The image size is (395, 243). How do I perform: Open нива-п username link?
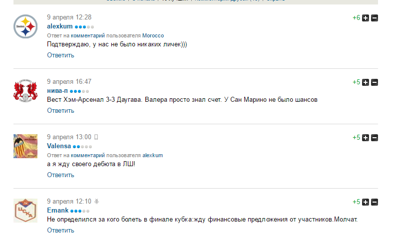point(57,91)
